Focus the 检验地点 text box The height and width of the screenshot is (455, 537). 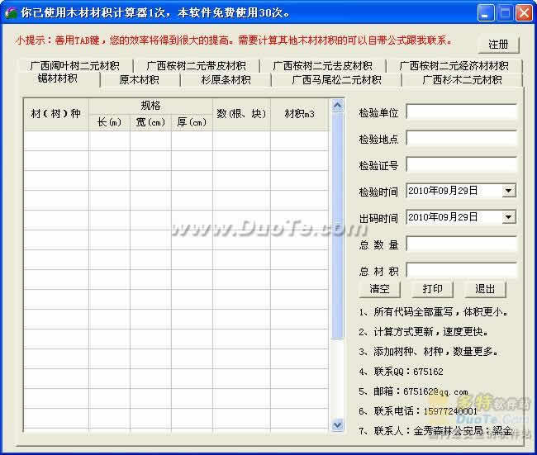click(x=461, y=138)
